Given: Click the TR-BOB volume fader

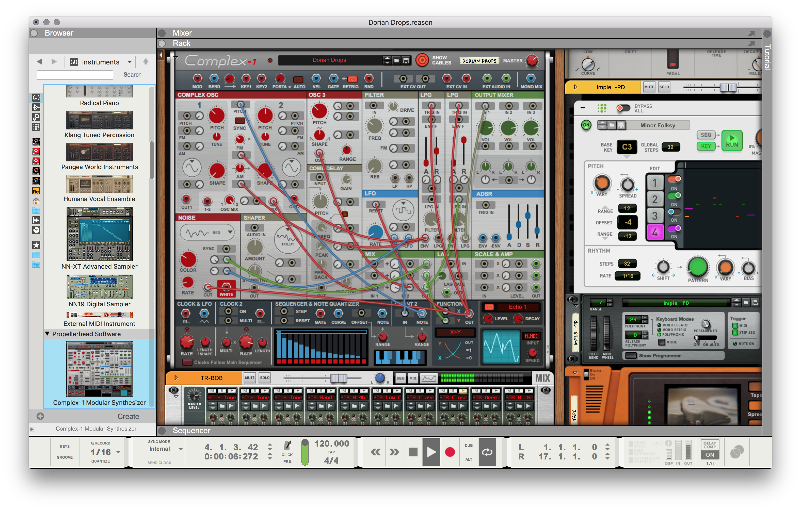Looking at the screenshot, I should (x=339, y=378).
